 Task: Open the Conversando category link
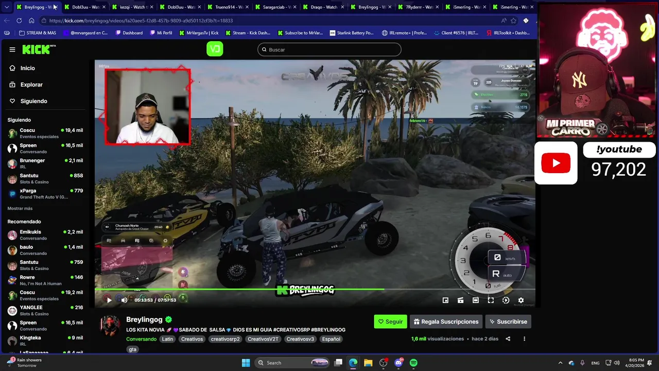click(141, 339)
